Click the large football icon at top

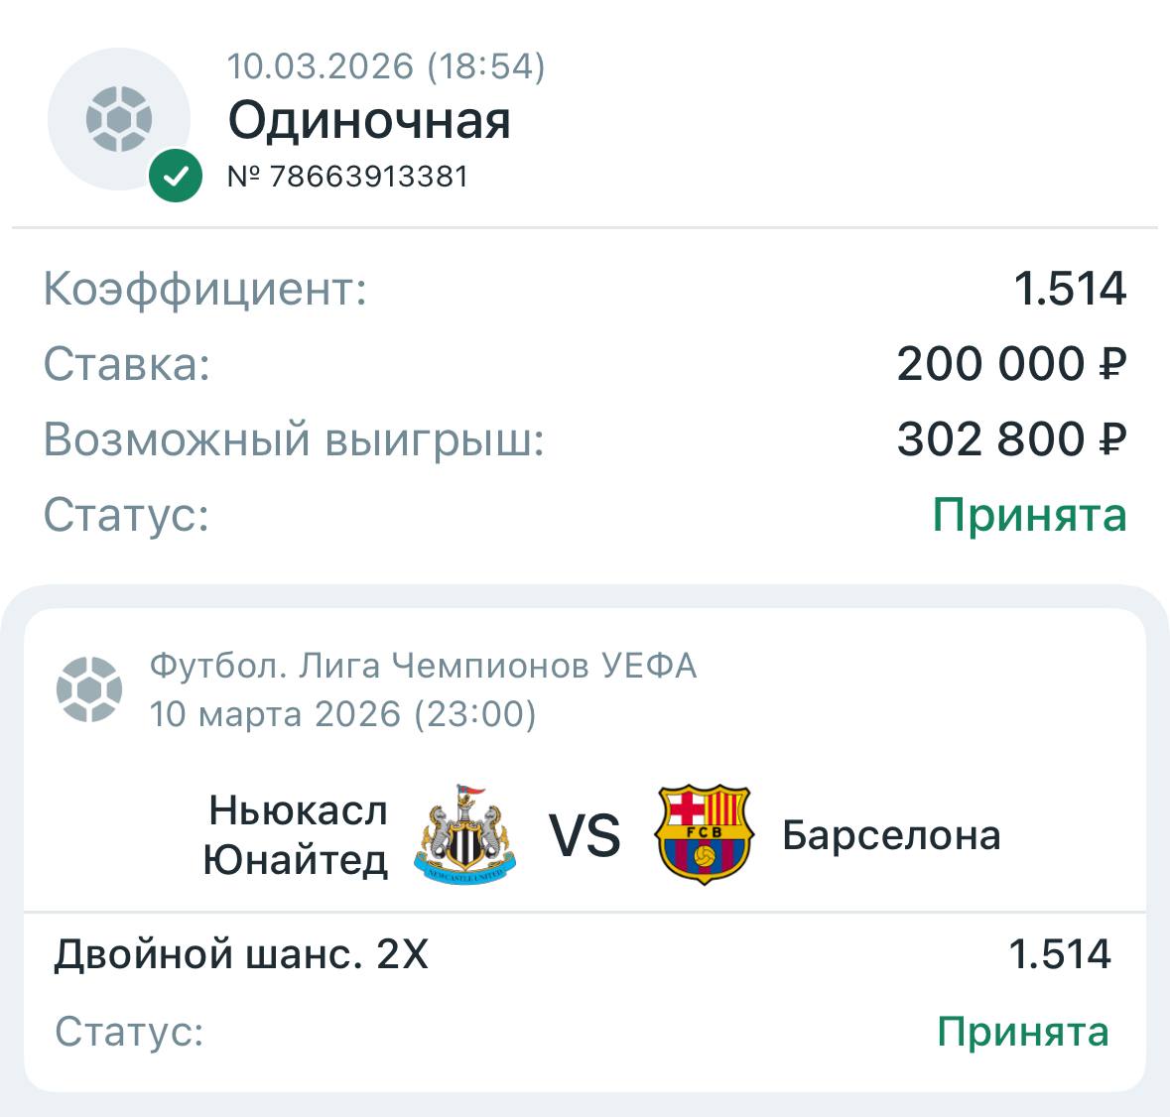(x=119, y=119)
